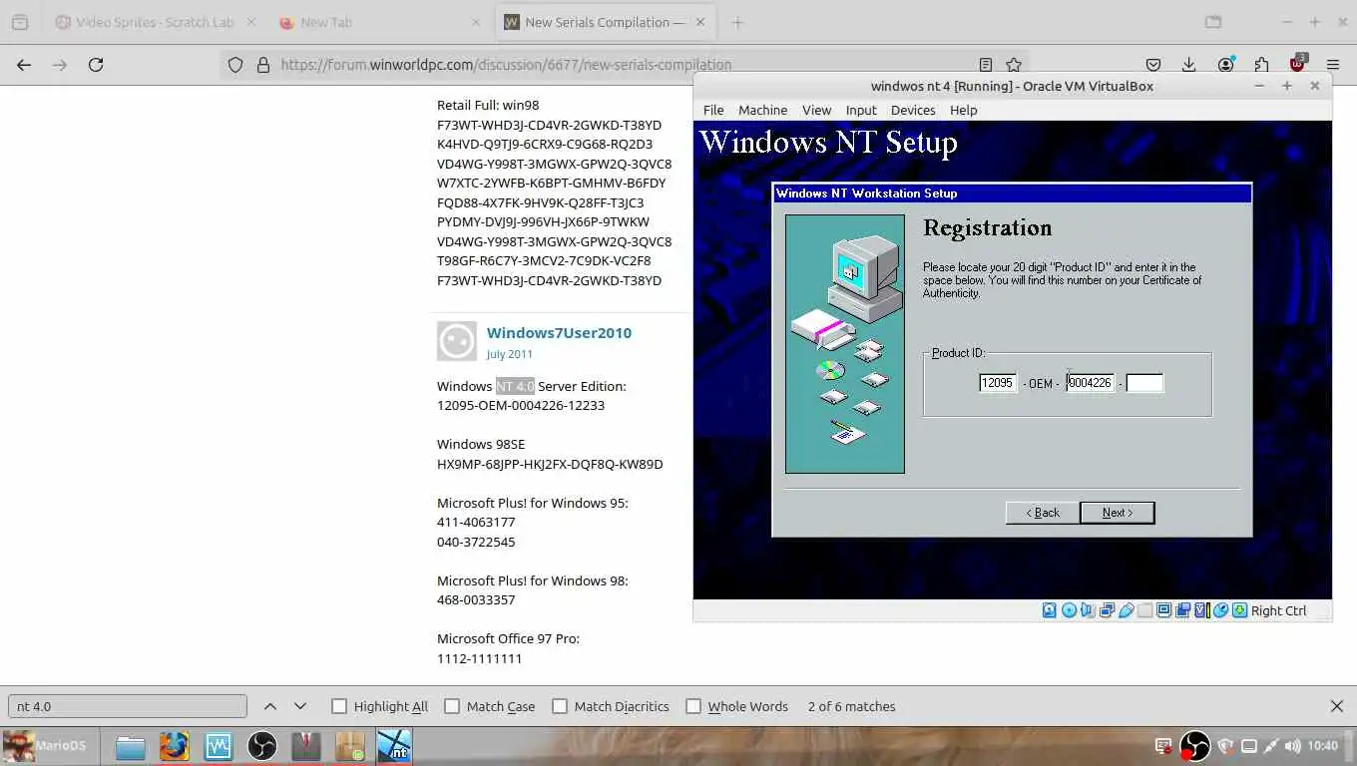Click the VirtualBox mouse integration status icon
This screenshot has width=1357, height=766.
click(1221, 610)
